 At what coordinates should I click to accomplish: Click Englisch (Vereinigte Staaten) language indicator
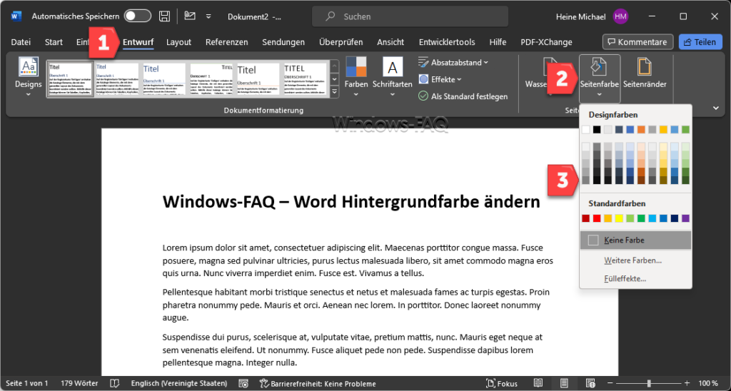pos(179,384)
